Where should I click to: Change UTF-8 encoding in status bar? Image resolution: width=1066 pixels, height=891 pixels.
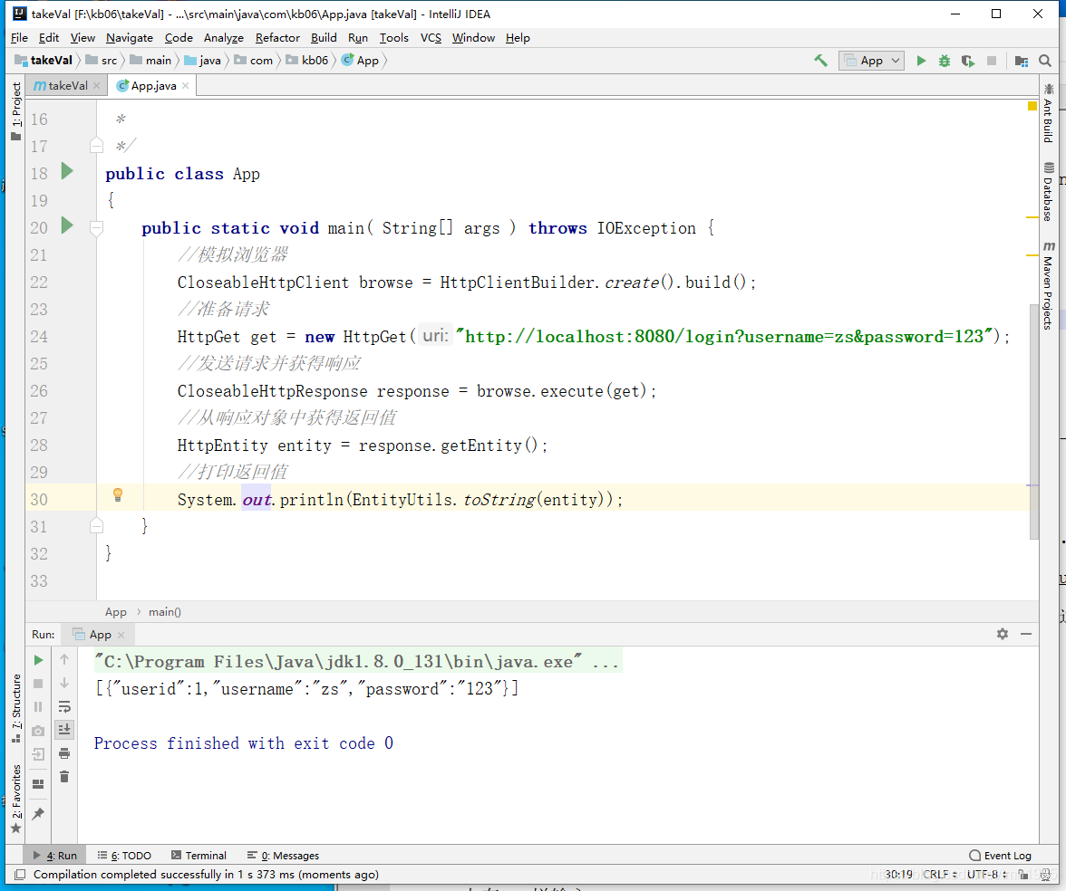pos(986,874)
